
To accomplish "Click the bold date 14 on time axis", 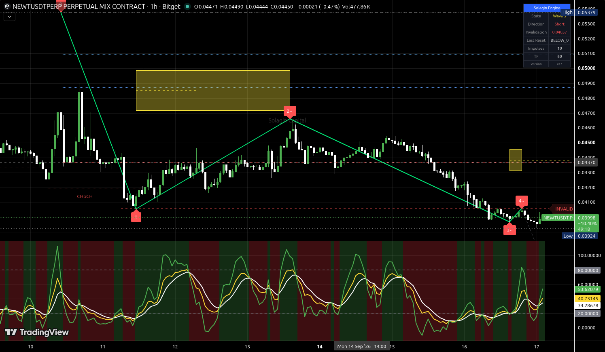I will (320, 347).
